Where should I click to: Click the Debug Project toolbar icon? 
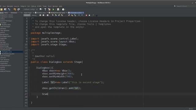click(58, 9)
